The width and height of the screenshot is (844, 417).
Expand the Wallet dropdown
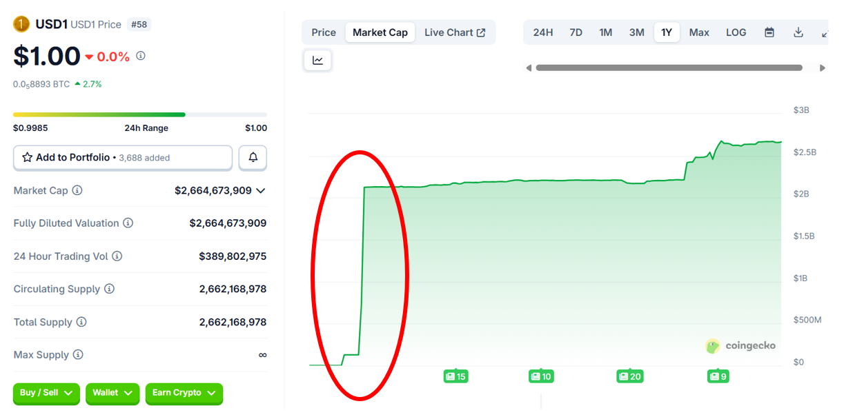(x=112, y=393)
